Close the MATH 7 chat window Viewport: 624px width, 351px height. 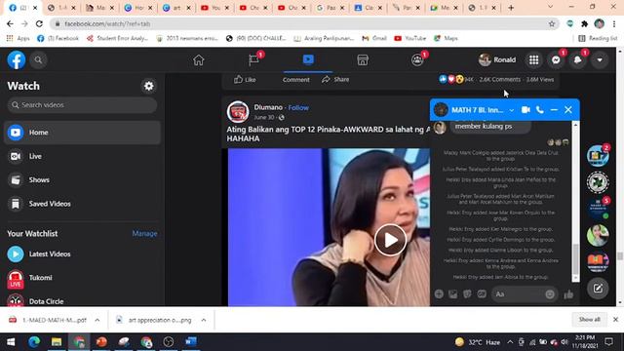567,110
